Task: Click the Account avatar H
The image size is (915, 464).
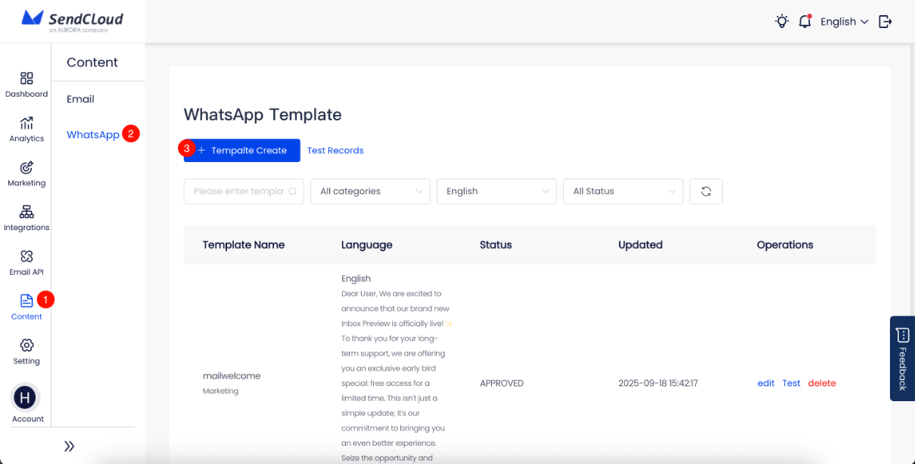Action: point(26,397)
